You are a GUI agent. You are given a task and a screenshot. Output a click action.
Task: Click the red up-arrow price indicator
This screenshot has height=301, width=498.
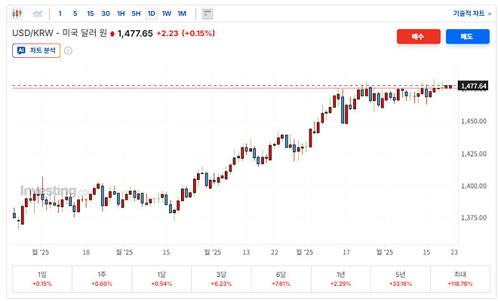pyautogui.click(x=112, y=34)
